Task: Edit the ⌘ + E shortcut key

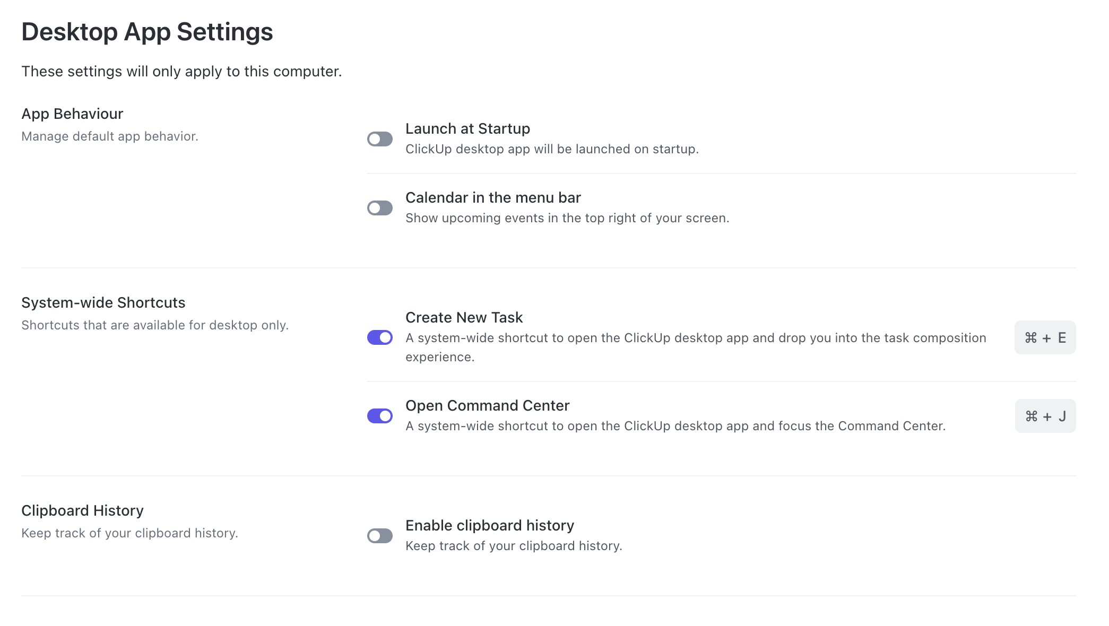Action: point(1045,337)
